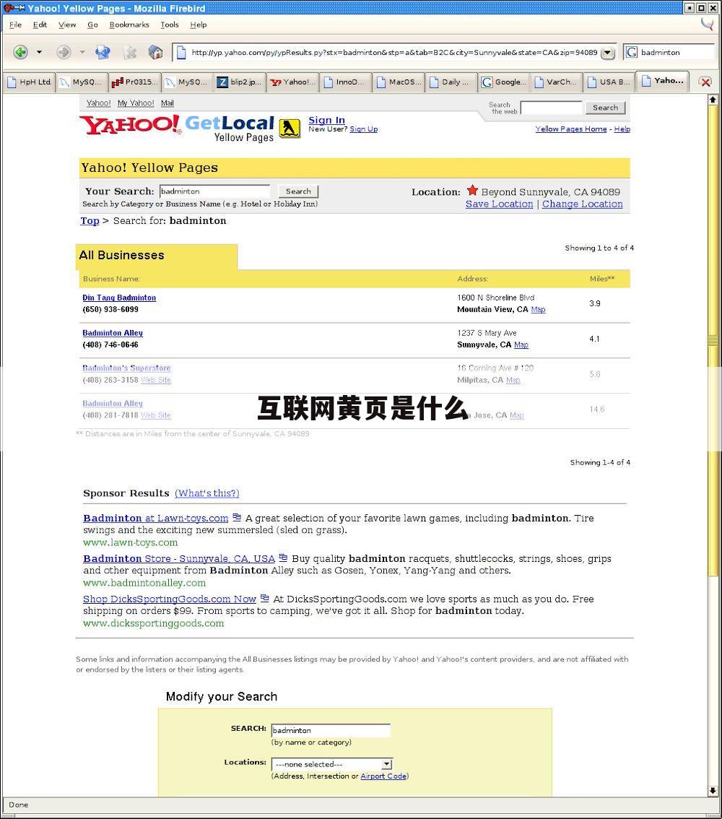Click icon next to Lawn-toys.com sponsor link
This screenshot has height=819, width=722.
237,517
